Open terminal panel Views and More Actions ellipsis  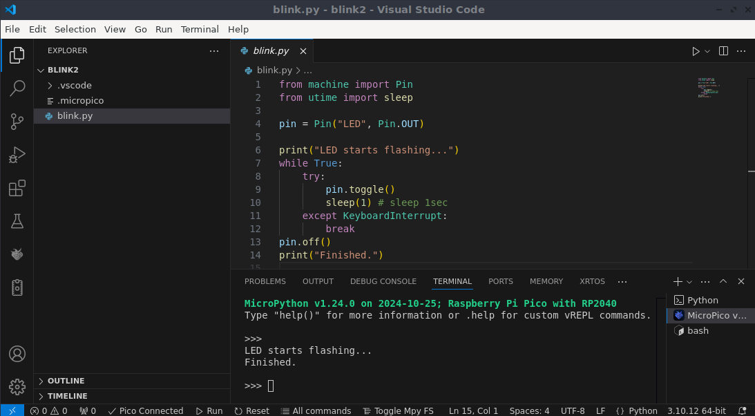[x=705, y=282]
